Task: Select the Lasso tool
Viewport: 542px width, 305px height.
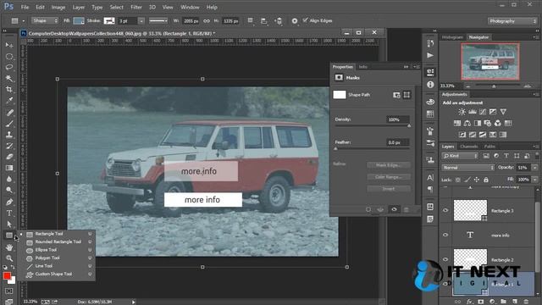Action: (9, 67)
